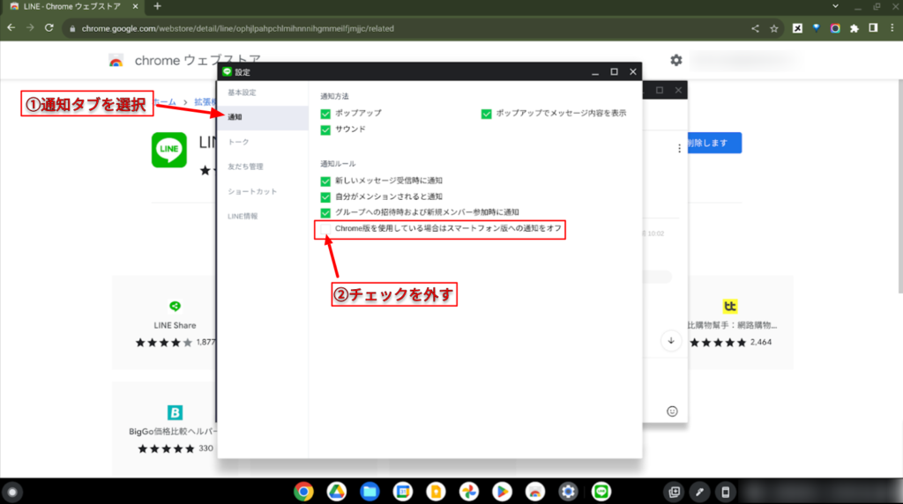Open Chrome's three-dot main menu
The height and width of the screenshot is (504, 903).
tap(891, 28)
